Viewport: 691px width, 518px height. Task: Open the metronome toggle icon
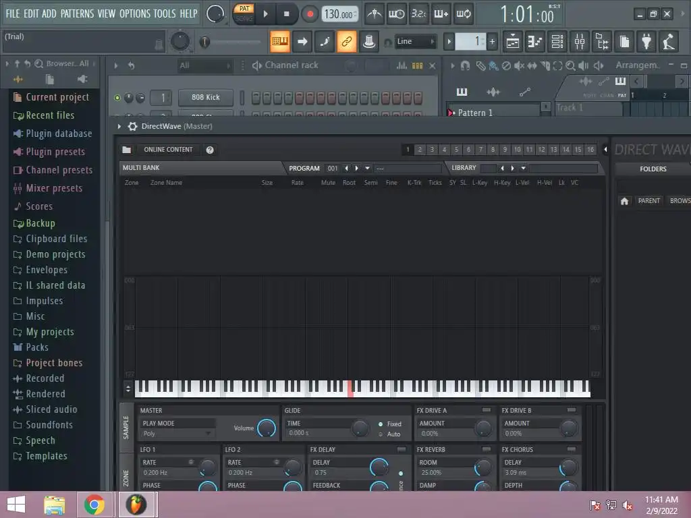375,14
